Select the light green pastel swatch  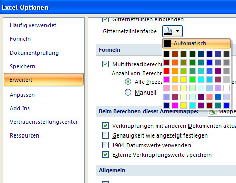tap(192, 88)
